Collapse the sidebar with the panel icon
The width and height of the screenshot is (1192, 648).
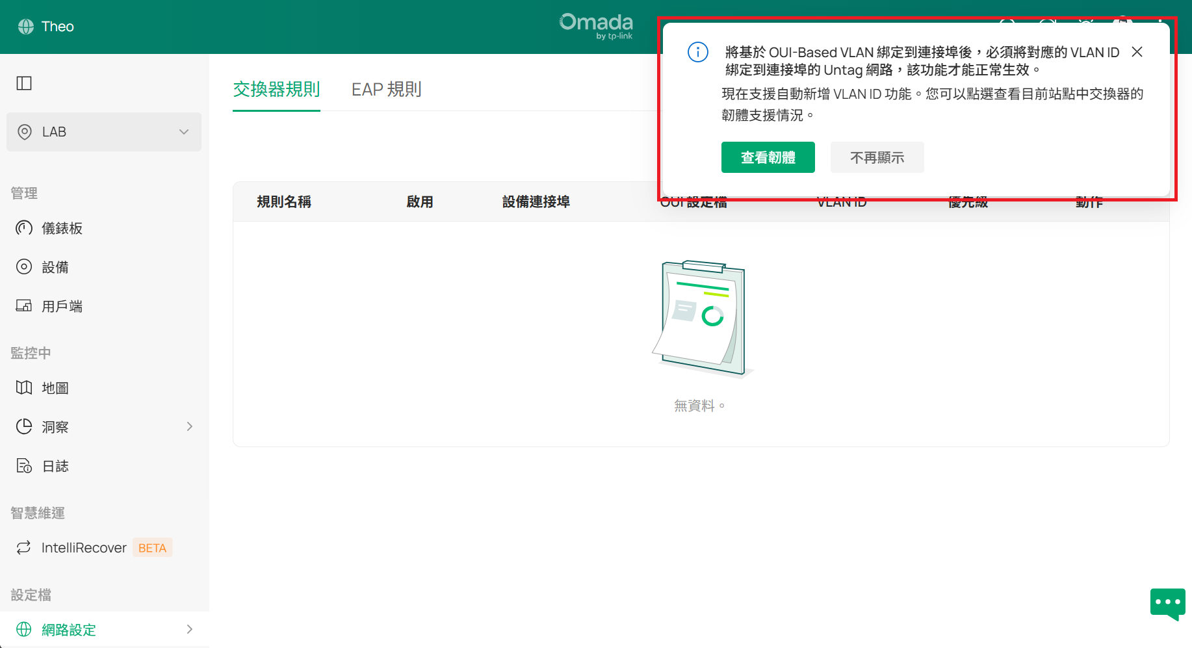[24, 83]
